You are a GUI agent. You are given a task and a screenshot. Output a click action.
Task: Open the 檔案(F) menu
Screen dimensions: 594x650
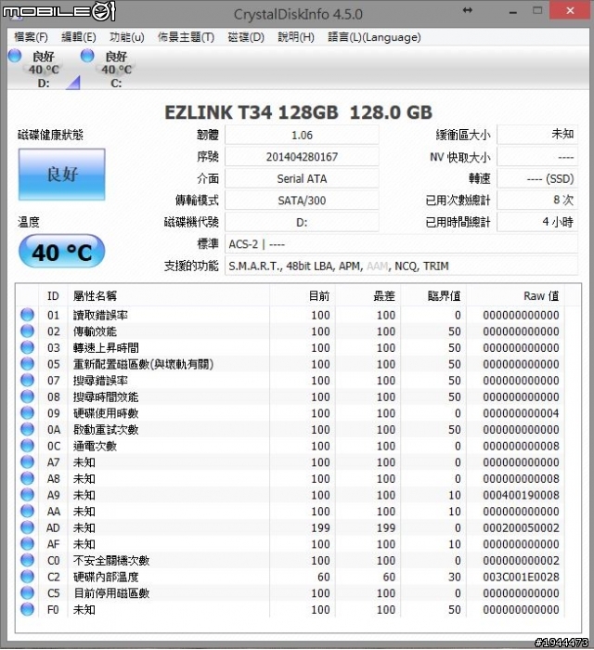pos(31,37)
